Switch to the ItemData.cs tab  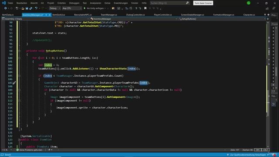(x=8, y=15)
